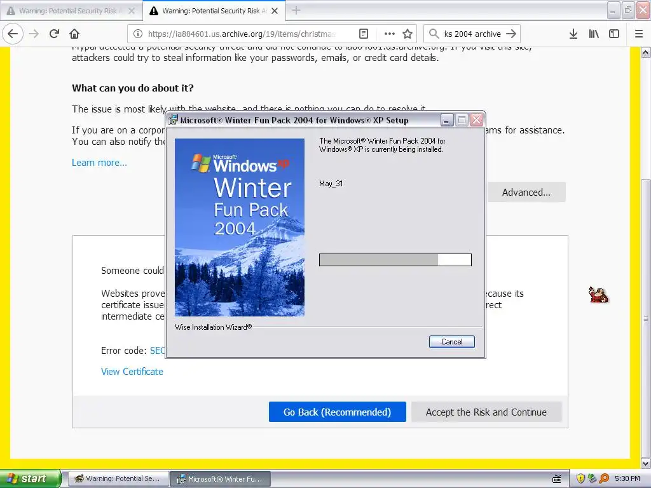Screen dimensions: 651x488
Task: Close the active browser tab
Action: coord(275,11)
